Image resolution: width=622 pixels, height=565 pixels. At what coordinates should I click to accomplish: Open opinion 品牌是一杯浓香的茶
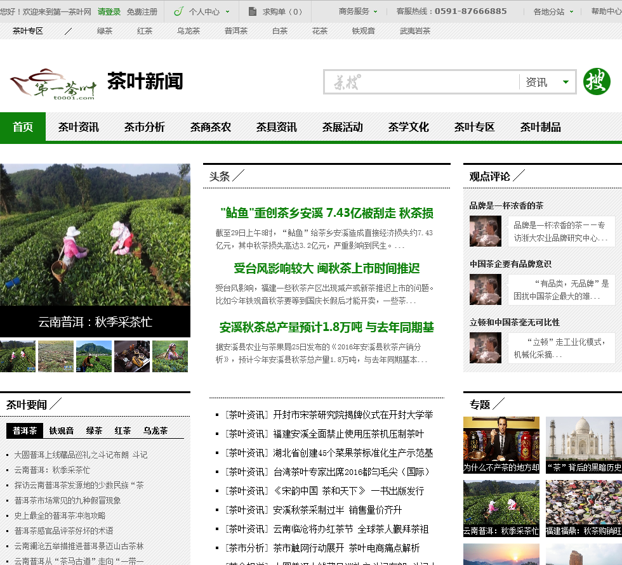[x=506, y=205]
